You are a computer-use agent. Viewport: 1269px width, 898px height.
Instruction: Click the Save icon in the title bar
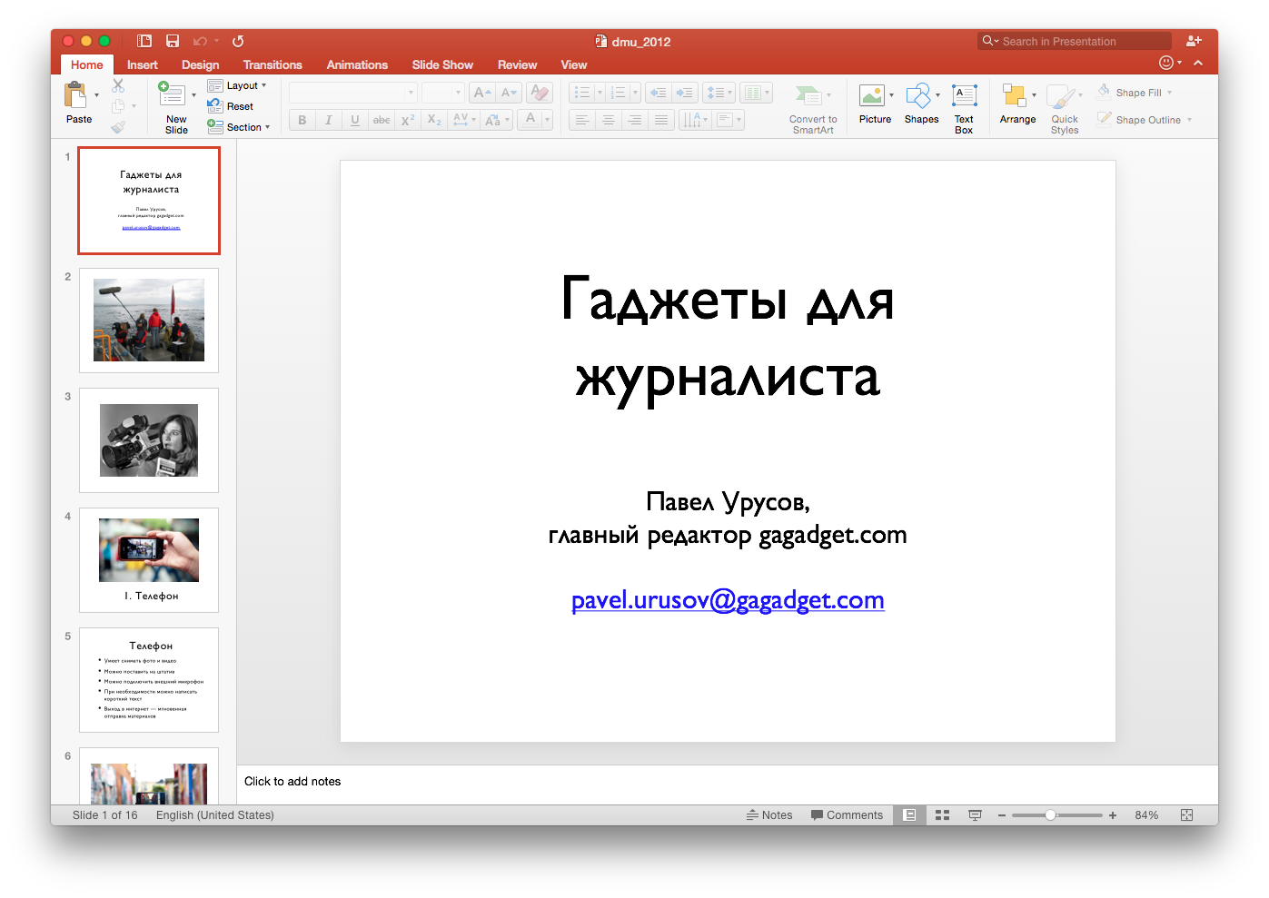tap(173, 41)
